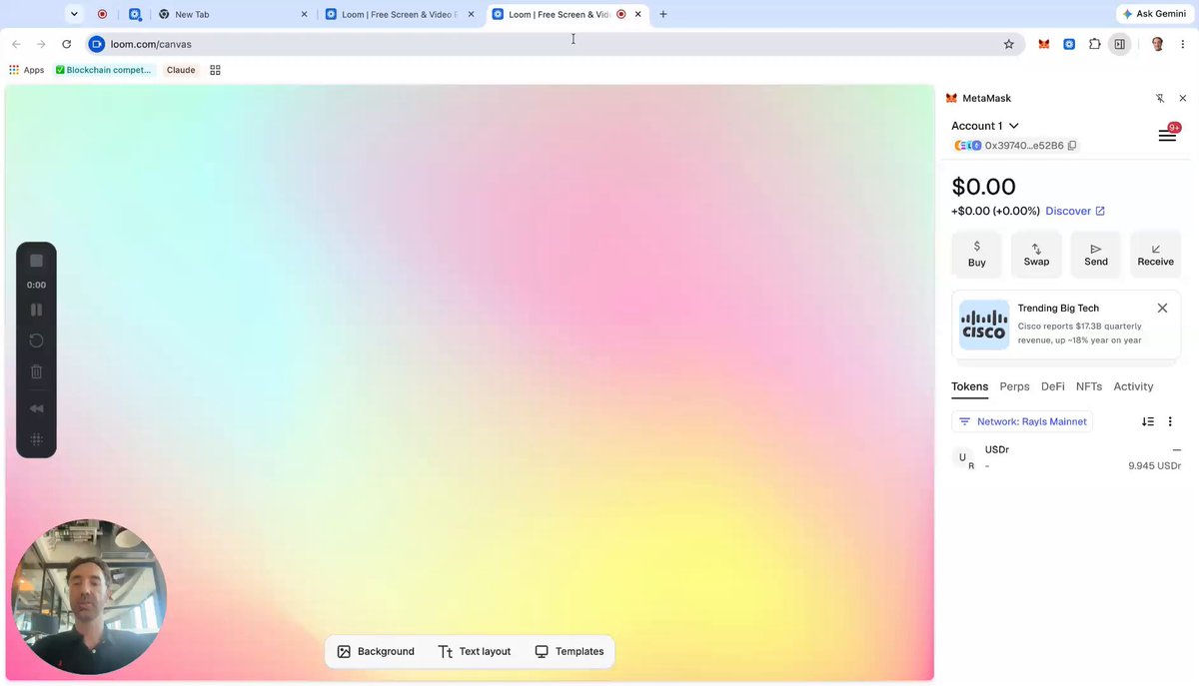
Task: Open the Cisco Trending Big Tech card
Action: [x=1066, y=325]
